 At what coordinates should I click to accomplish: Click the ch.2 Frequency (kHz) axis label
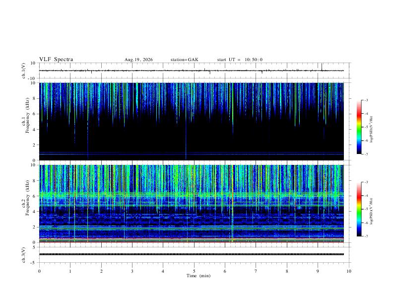[x=25, y=203]
